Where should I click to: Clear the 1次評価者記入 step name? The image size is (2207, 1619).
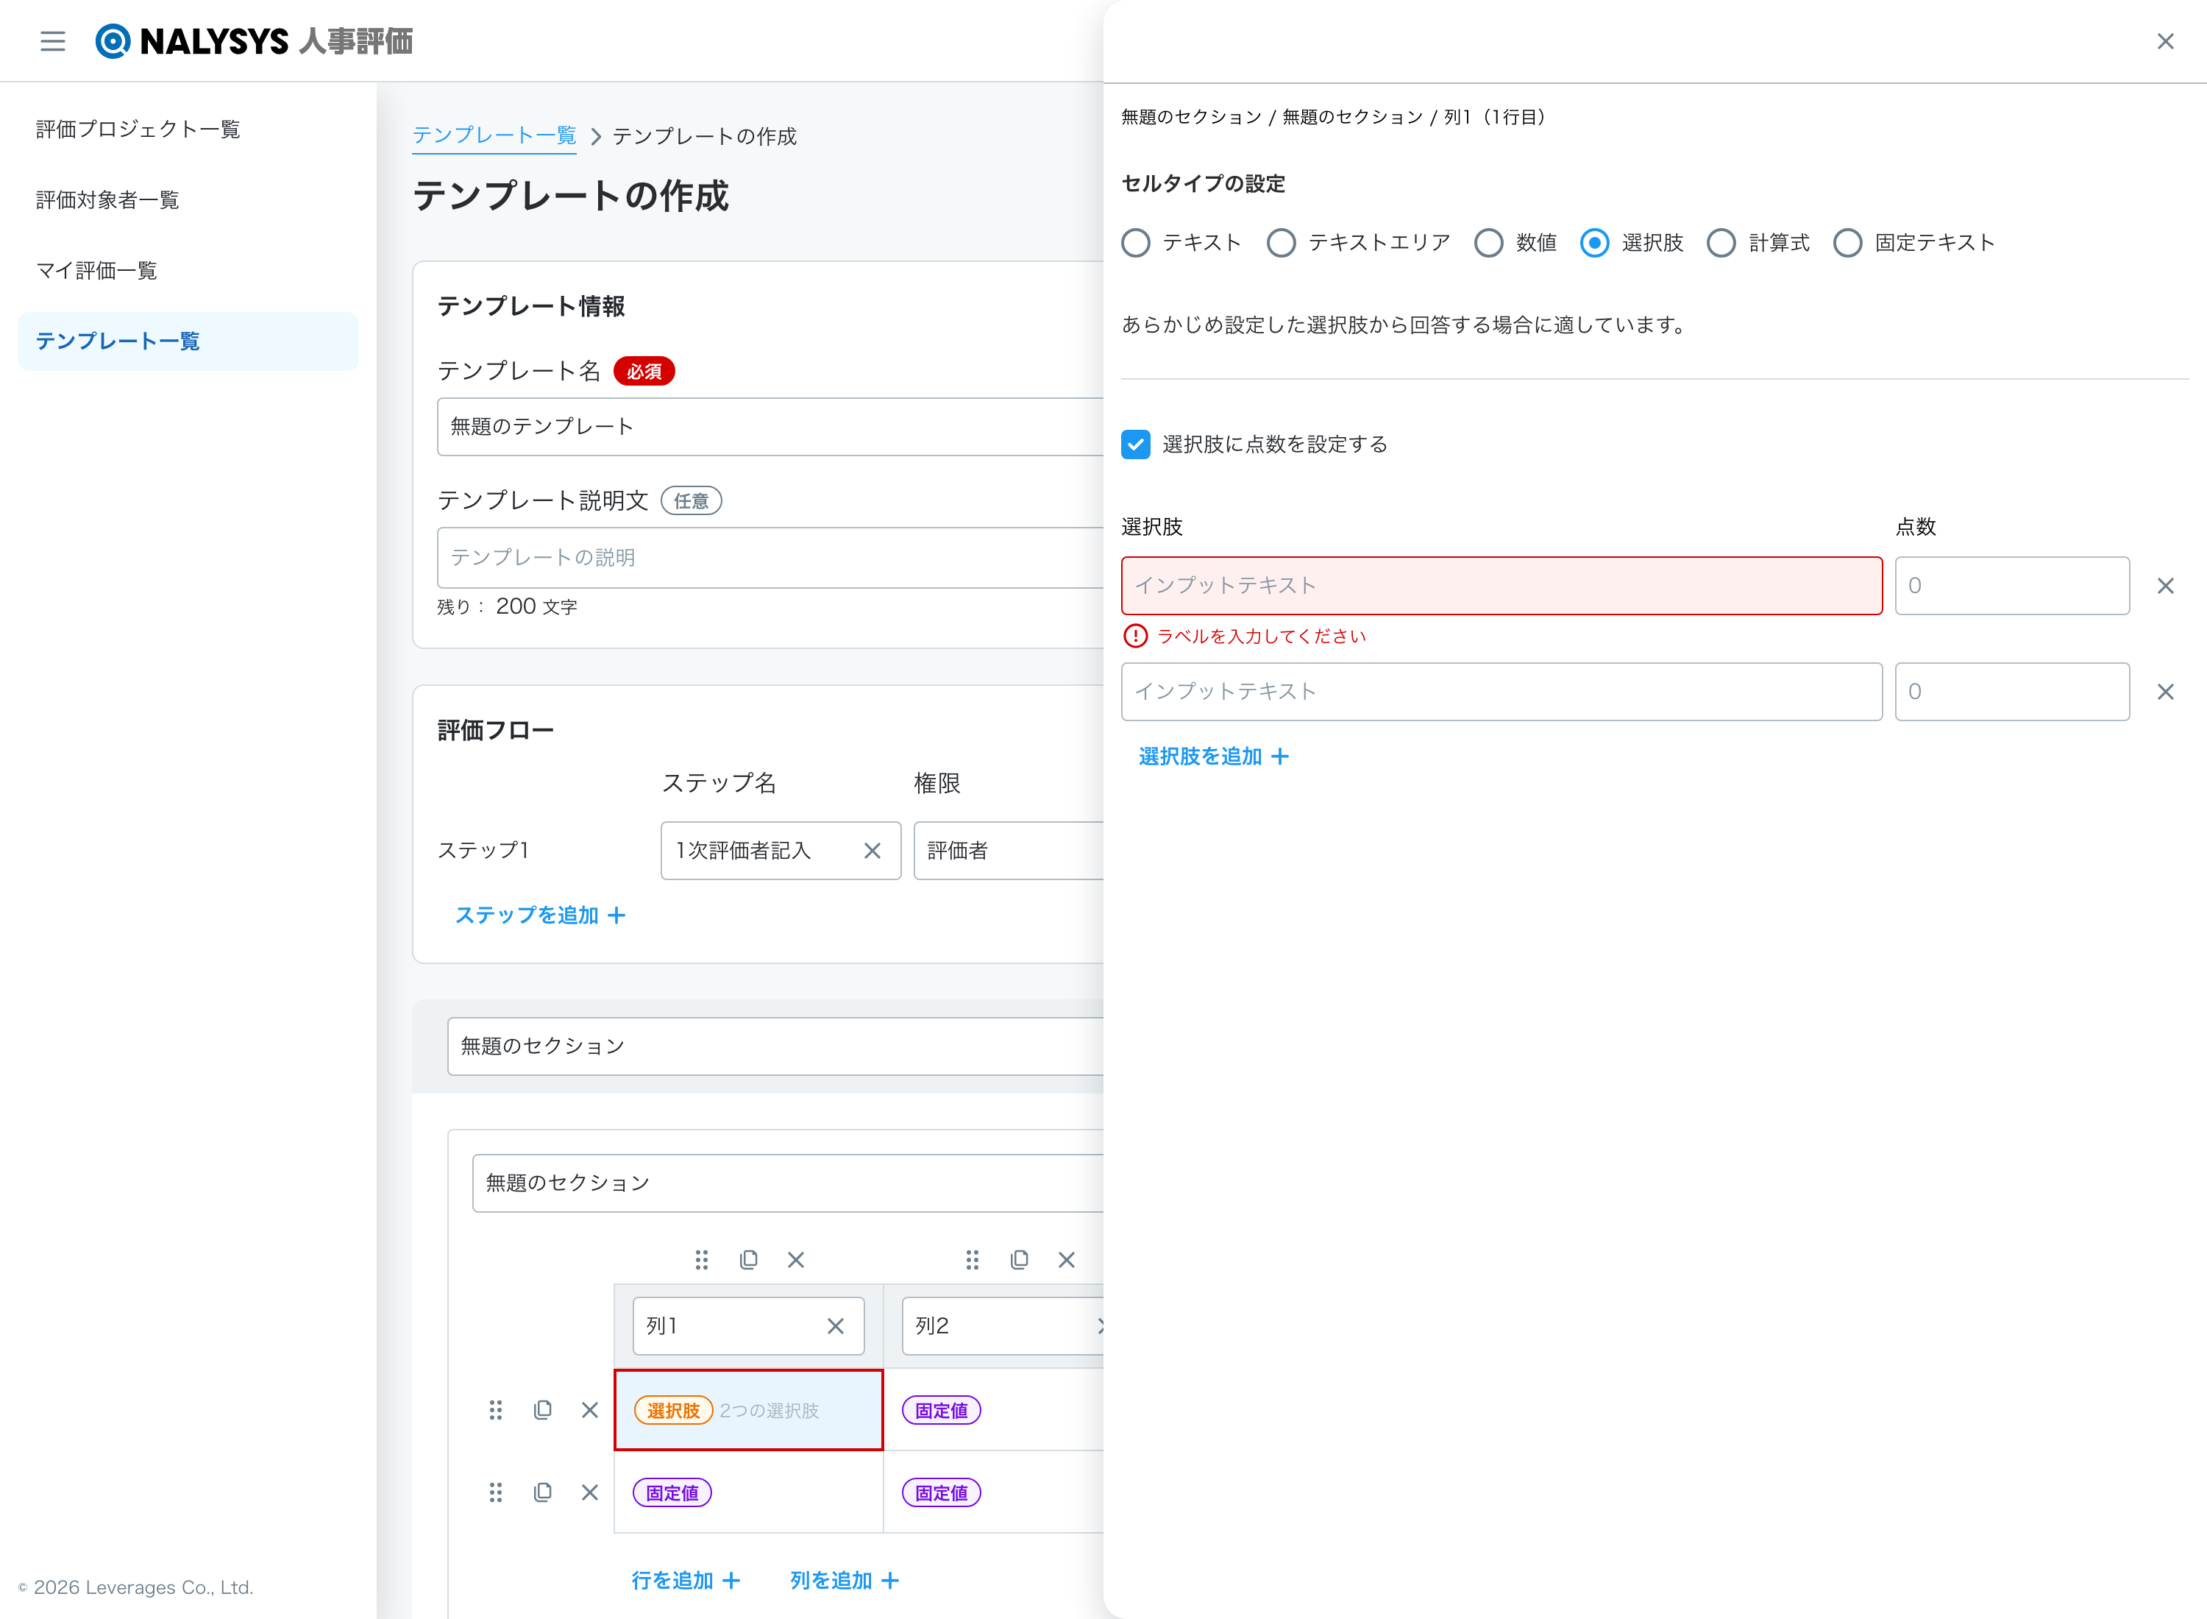[x=872, y=851]
